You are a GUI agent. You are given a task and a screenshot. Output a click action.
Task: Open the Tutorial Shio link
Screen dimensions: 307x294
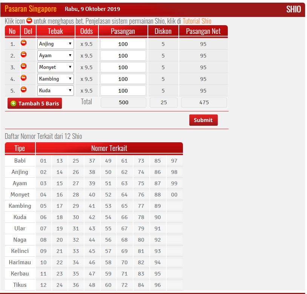[x=197, y=21]
